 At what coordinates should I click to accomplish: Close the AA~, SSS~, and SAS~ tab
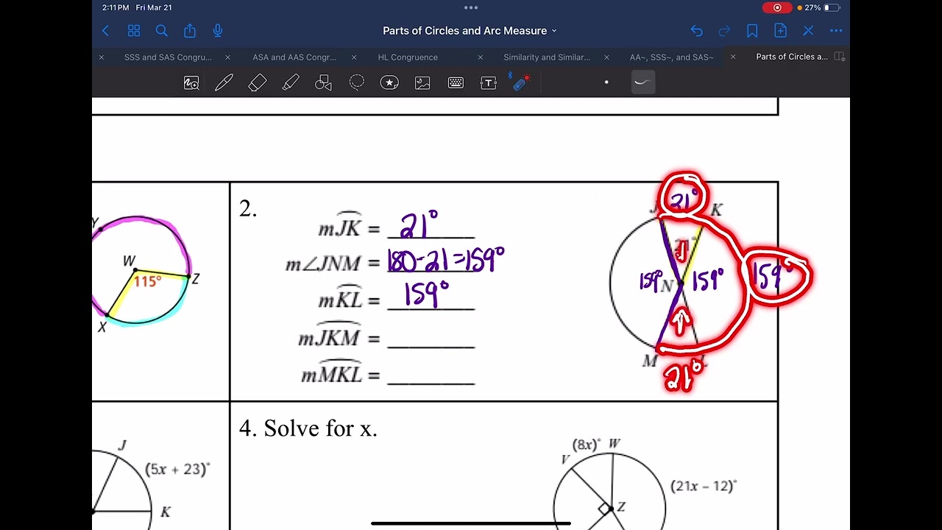607,57
